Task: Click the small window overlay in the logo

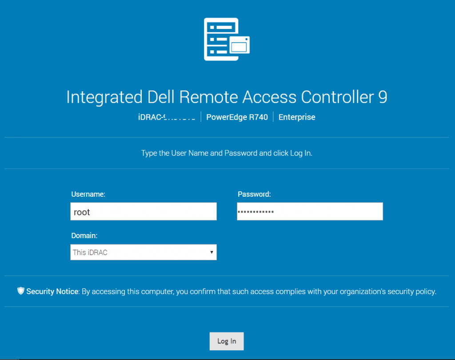Action: (x=239, y=45)
